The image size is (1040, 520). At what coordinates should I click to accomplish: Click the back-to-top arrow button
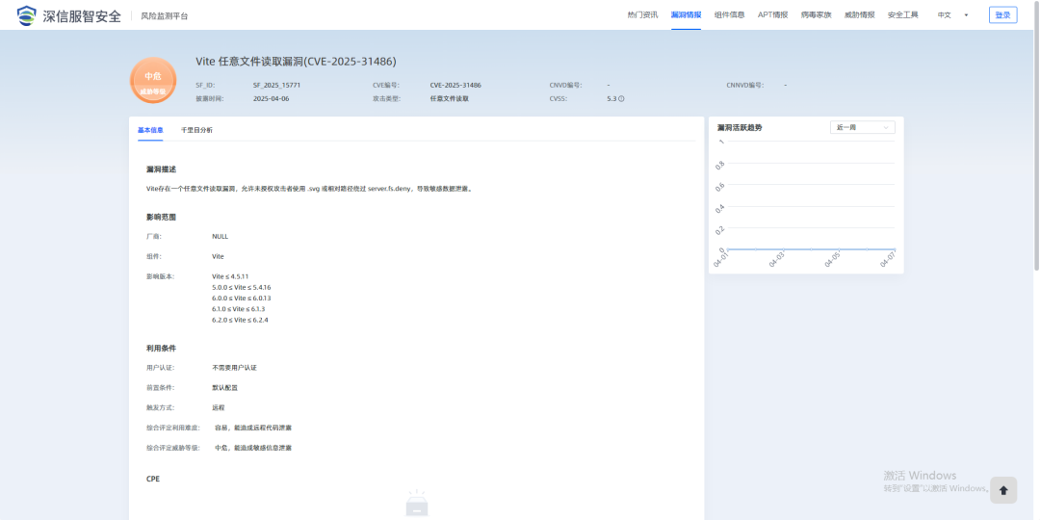pos(1002,490)
